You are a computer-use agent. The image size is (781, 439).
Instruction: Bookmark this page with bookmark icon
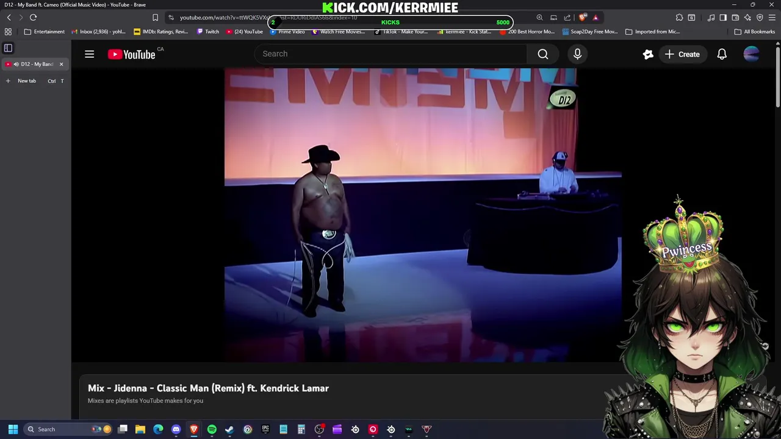point(155,18)
